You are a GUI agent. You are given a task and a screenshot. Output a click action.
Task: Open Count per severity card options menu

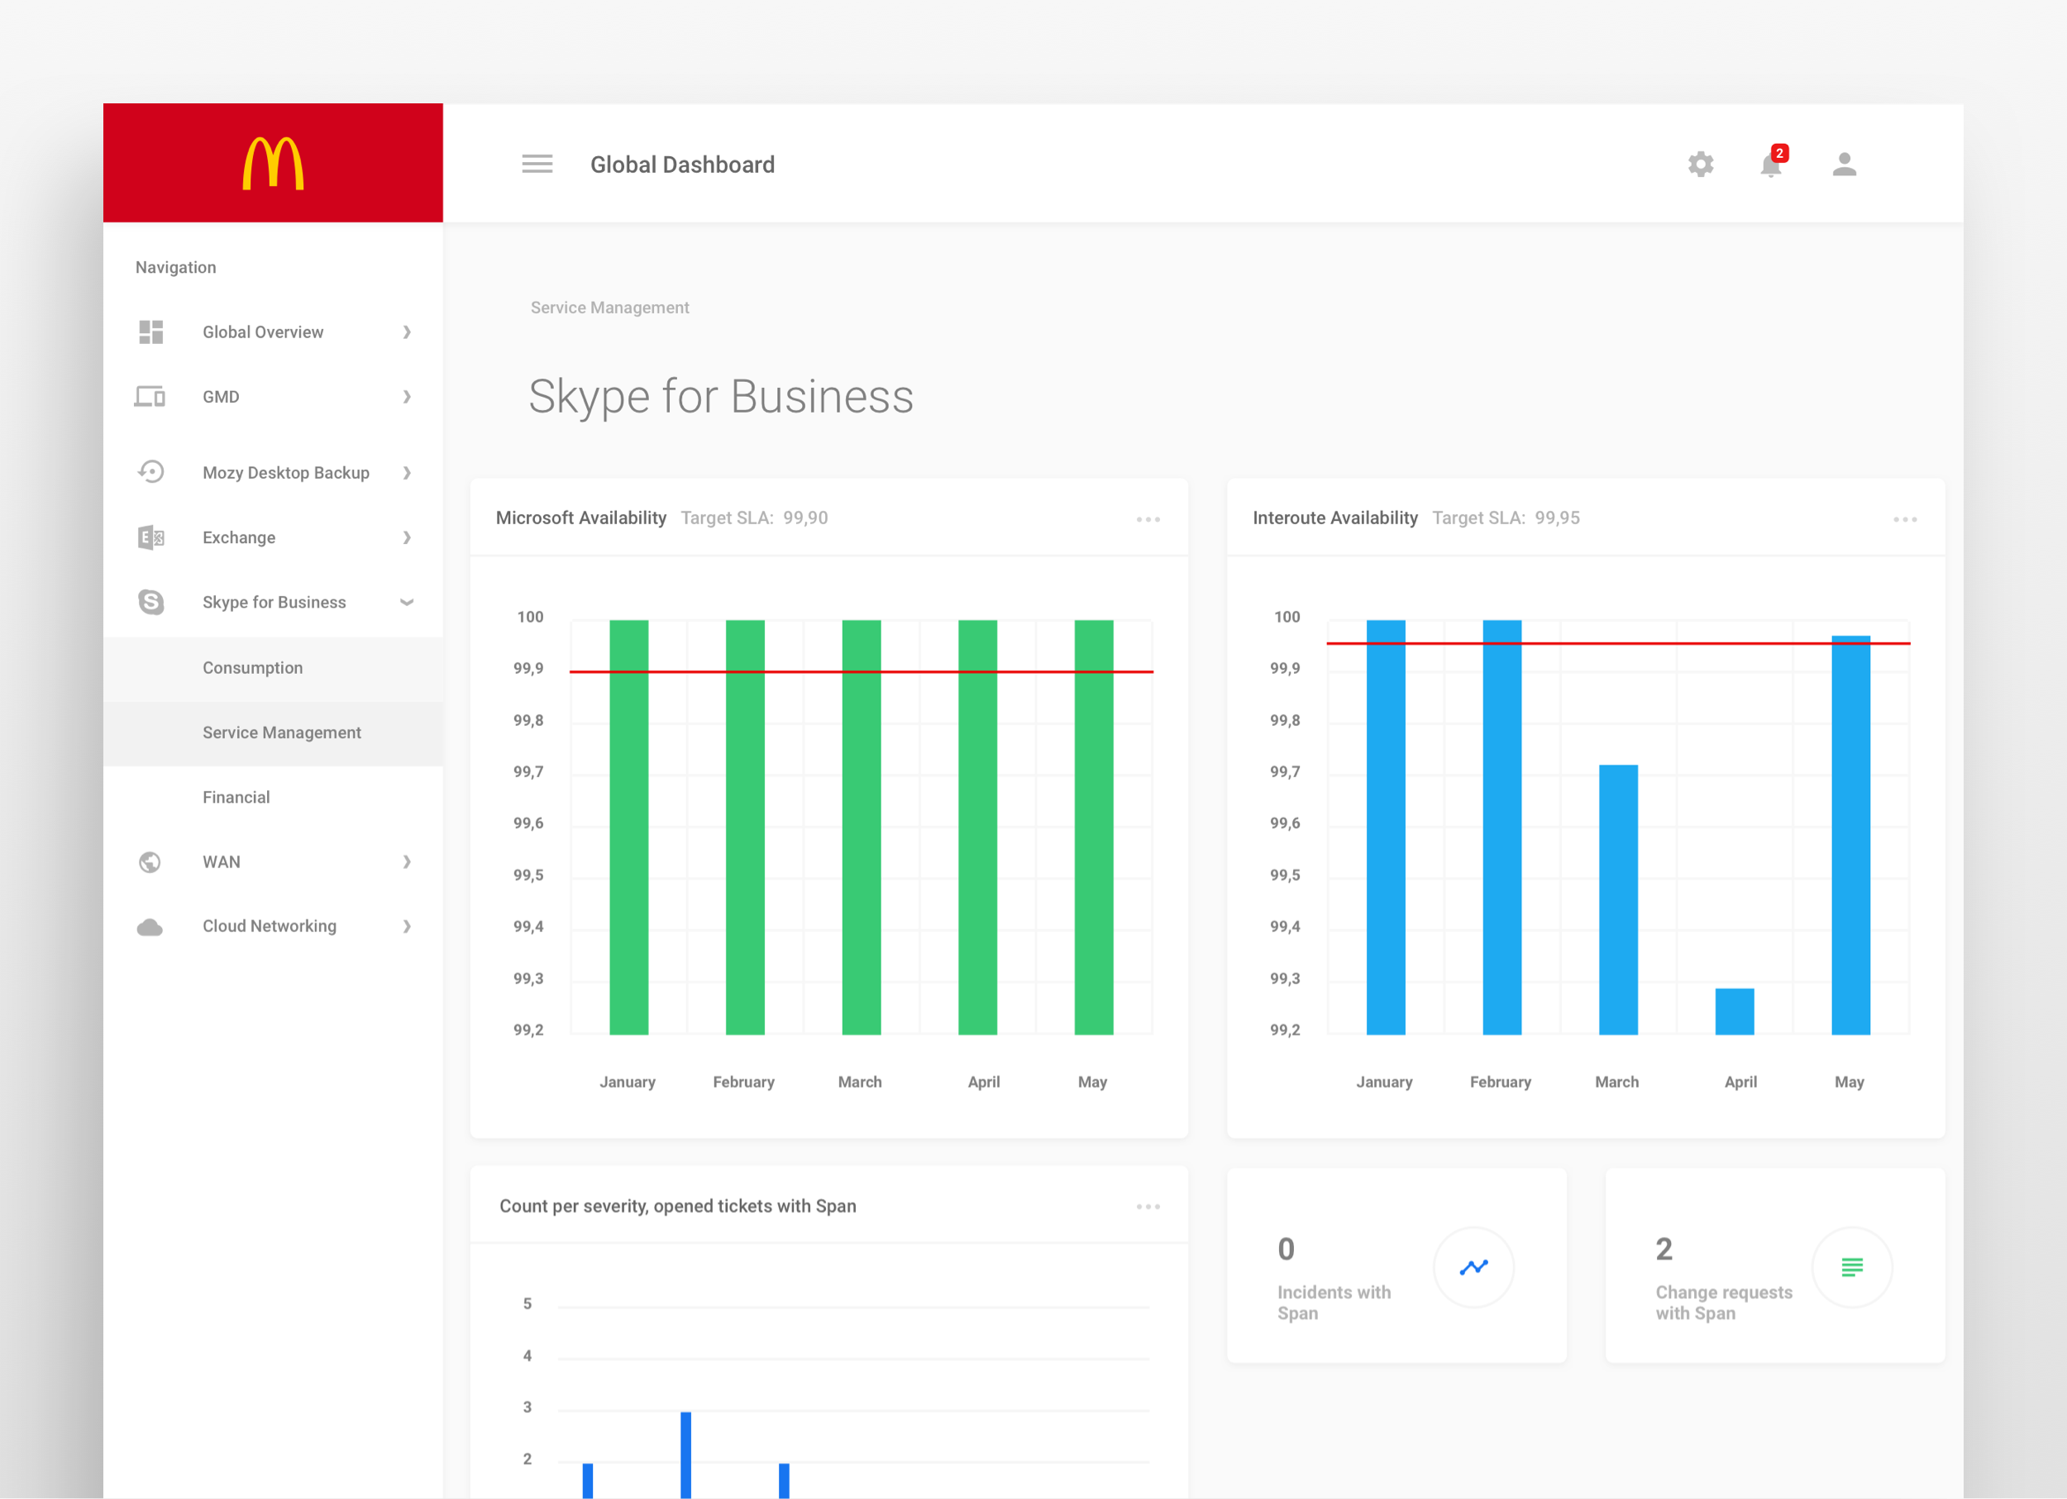pos(1148,1206)
